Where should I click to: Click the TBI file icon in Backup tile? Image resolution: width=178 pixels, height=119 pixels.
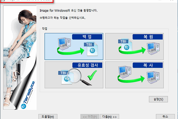tap(91, 49)
